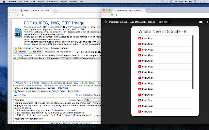Click the zip file list scrollbar
209x130 pixels.
tap(192, 62)
